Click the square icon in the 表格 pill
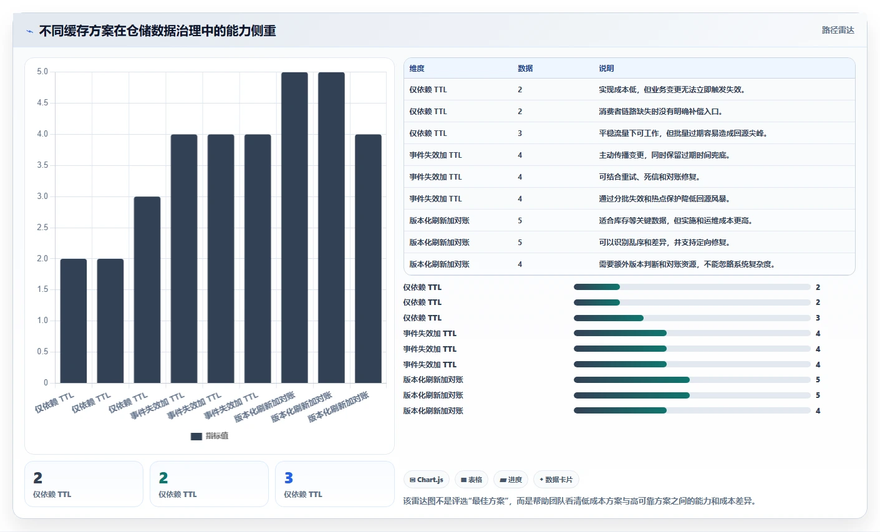Screen dimensions: 880x532 (463, 480)
